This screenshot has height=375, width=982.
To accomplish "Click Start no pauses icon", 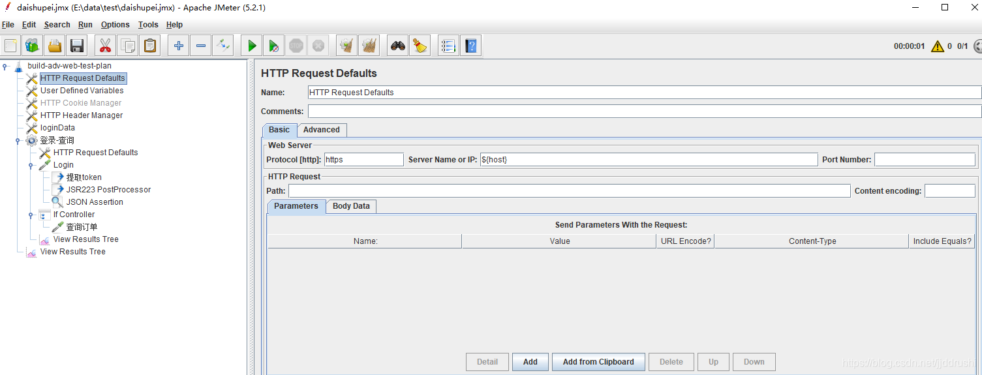I will [274, 46].
